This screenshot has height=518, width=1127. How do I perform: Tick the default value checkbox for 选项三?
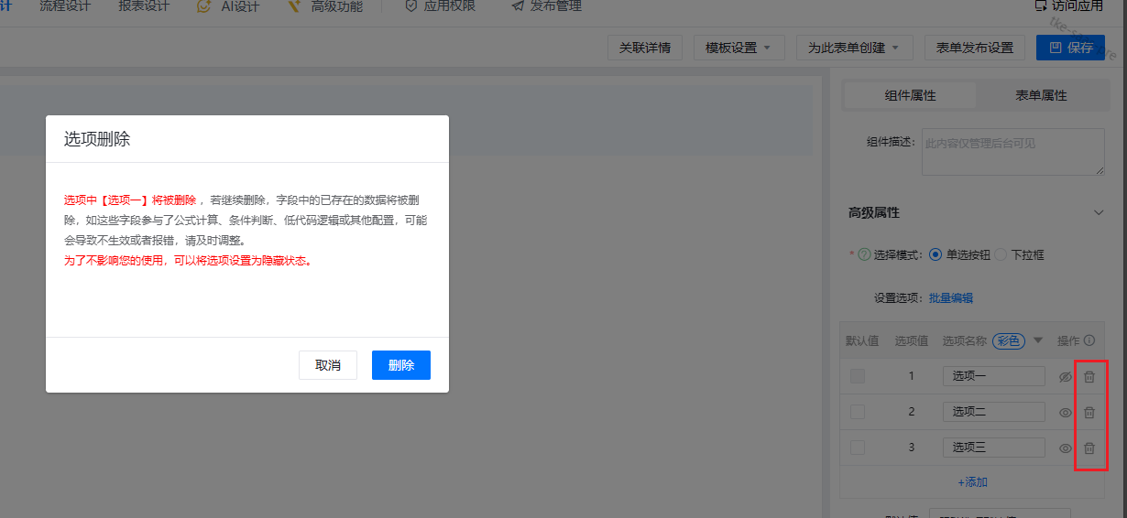tap(857, 448)
